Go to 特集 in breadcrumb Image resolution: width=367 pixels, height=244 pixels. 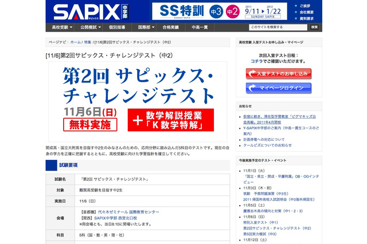click(88, 42)
